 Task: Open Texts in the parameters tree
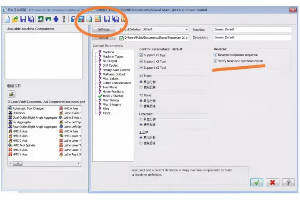click(x=107, y=113)
